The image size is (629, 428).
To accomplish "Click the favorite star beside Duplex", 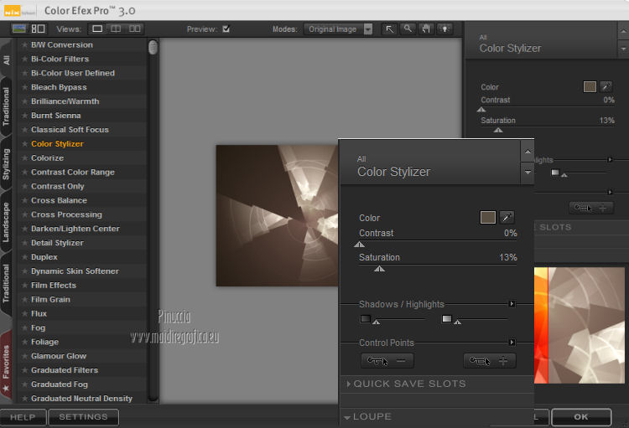I will [24, 257].
